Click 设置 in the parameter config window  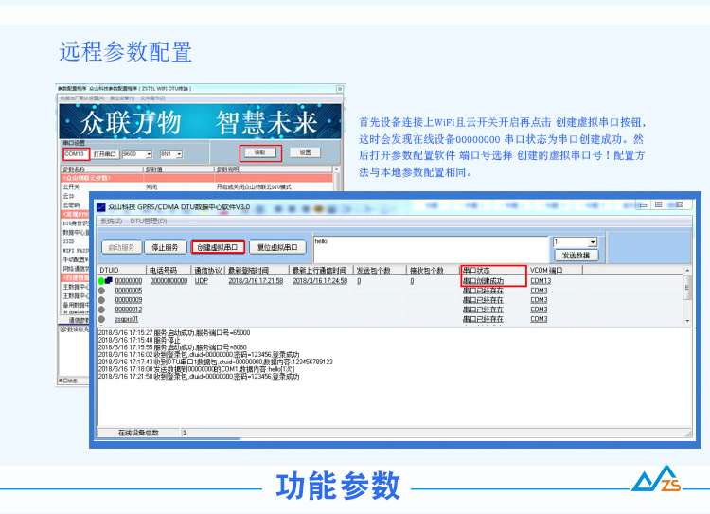click(x=305, y=152)
